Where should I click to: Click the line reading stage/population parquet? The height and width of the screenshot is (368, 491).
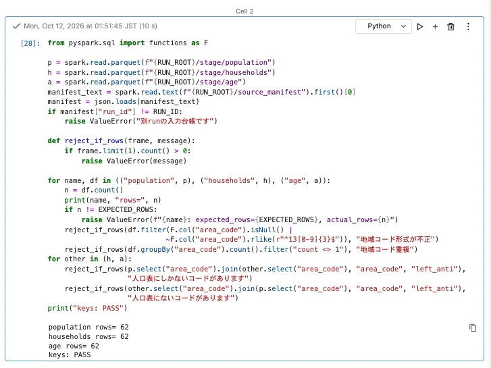[161, 62]
